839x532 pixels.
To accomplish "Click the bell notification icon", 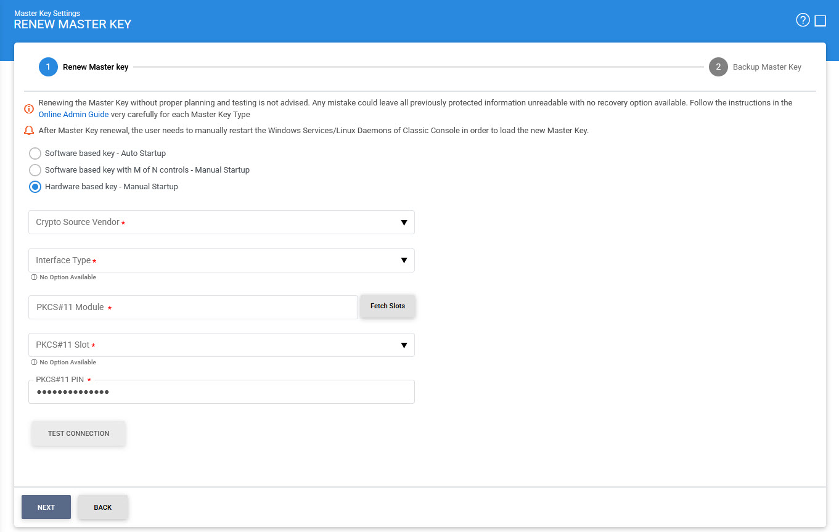I will [29, 131].
